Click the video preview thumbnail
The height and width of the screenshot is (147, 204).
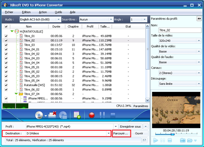(176, 110)
